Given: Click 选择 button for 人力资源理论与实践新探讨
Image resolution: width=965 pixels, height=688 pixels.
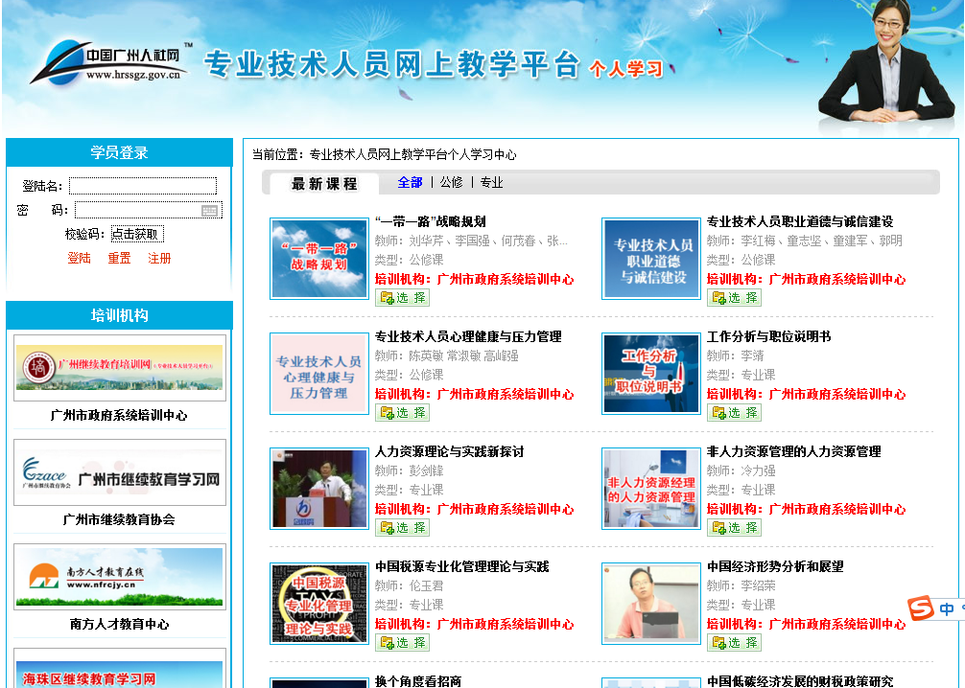Looking at the screenshot, I should pyautogui.click(x=402, y=528).
